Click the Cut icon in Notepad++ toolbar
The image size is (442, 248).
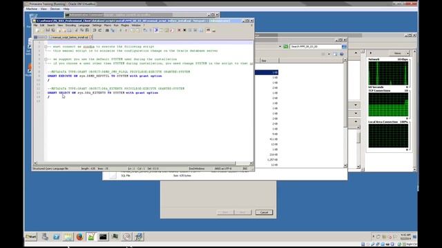point(77,30)
